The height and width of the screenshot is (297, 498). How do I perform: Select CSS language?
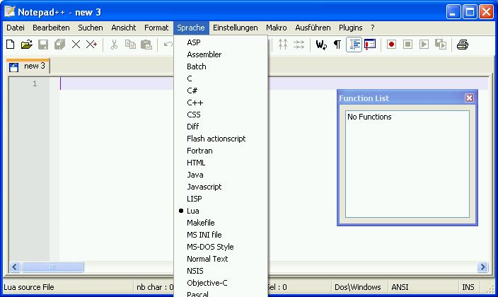[221, 115]
